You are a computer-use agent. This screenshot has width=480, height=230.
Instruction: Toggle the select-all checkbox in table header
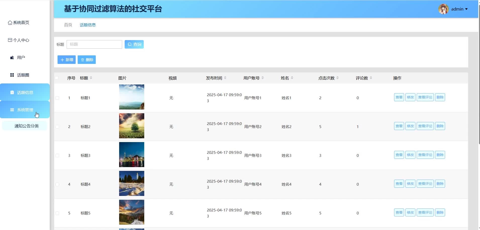(x=57, y=78)
